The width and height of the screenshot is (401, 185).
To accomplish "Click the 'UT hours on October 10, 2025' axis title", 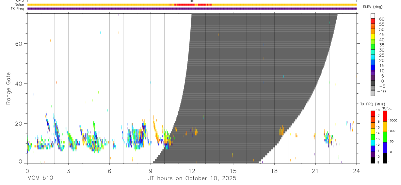I will pos(192,178).
